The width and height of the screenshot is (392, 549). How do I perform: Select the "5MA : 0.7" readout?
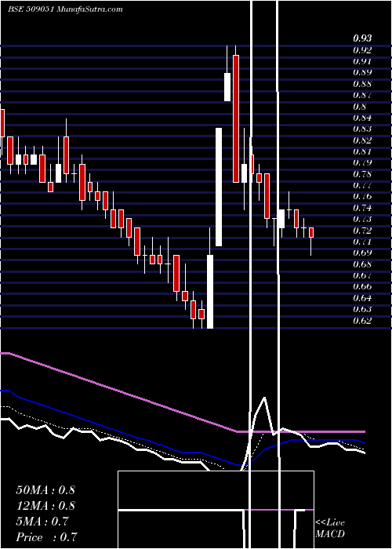[x=42, y=522]
